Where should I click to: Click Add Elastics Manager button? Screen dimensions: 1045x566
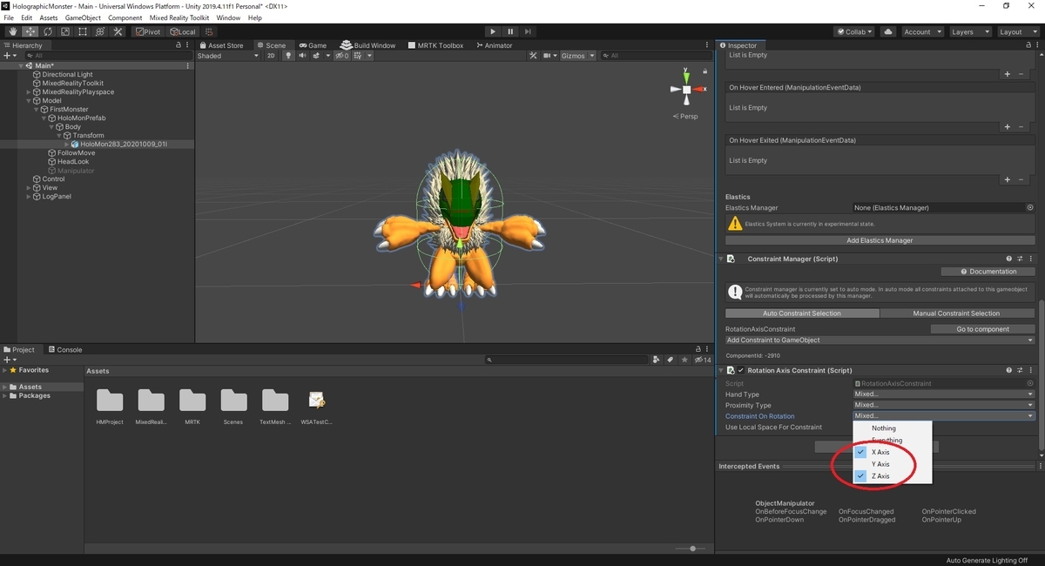880,240
